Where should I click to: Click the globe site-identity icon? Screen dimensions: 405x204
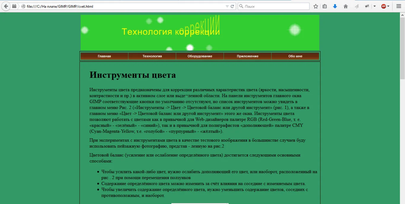(x=23, y=6)
